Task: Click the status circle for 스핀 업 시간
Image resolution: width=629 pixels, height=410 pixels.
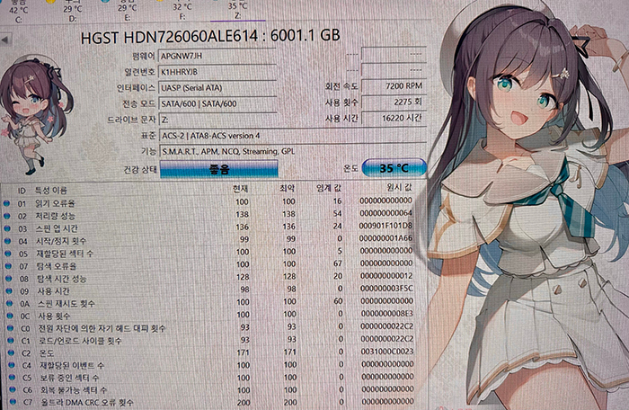Action: click(x=7, y=228)
